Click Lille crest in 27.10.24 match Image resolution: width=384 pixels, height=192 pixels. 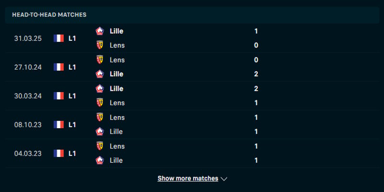100,74
